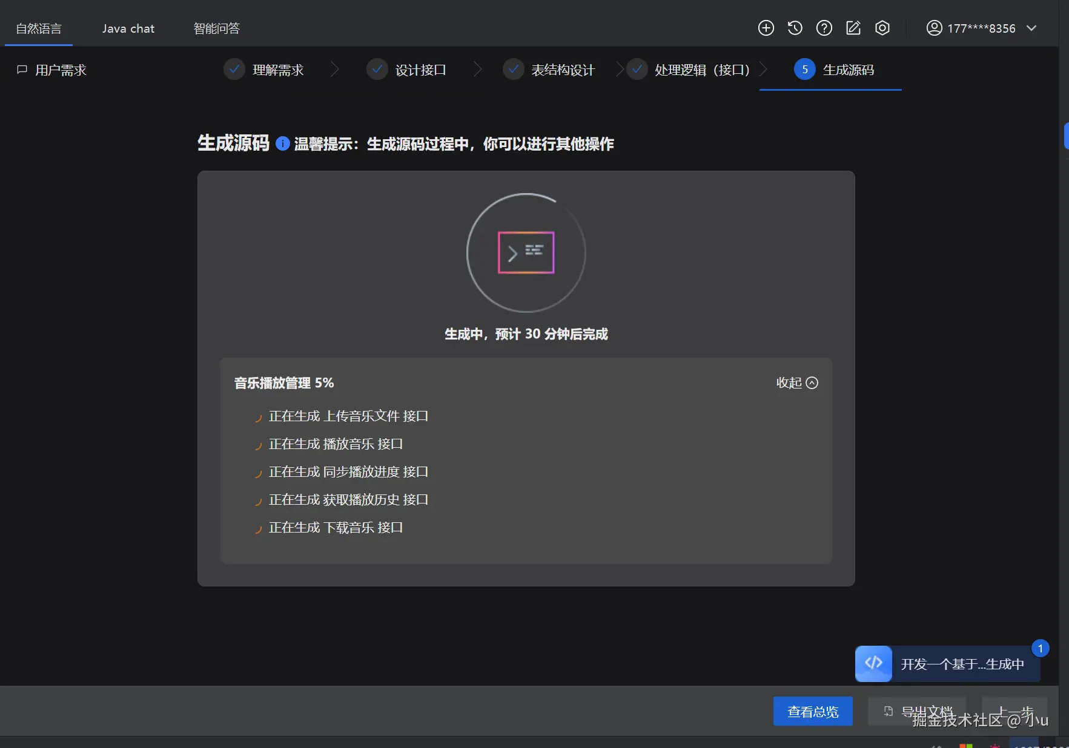Click the user avatar icon
Viewport: 1069px width, 748px height.
[x=934, y=28]
